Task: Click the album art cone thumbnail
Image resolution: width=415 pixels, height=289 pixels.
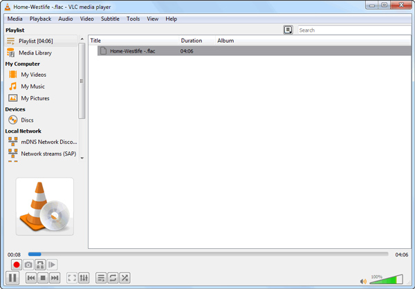Action: pos(45,207)
